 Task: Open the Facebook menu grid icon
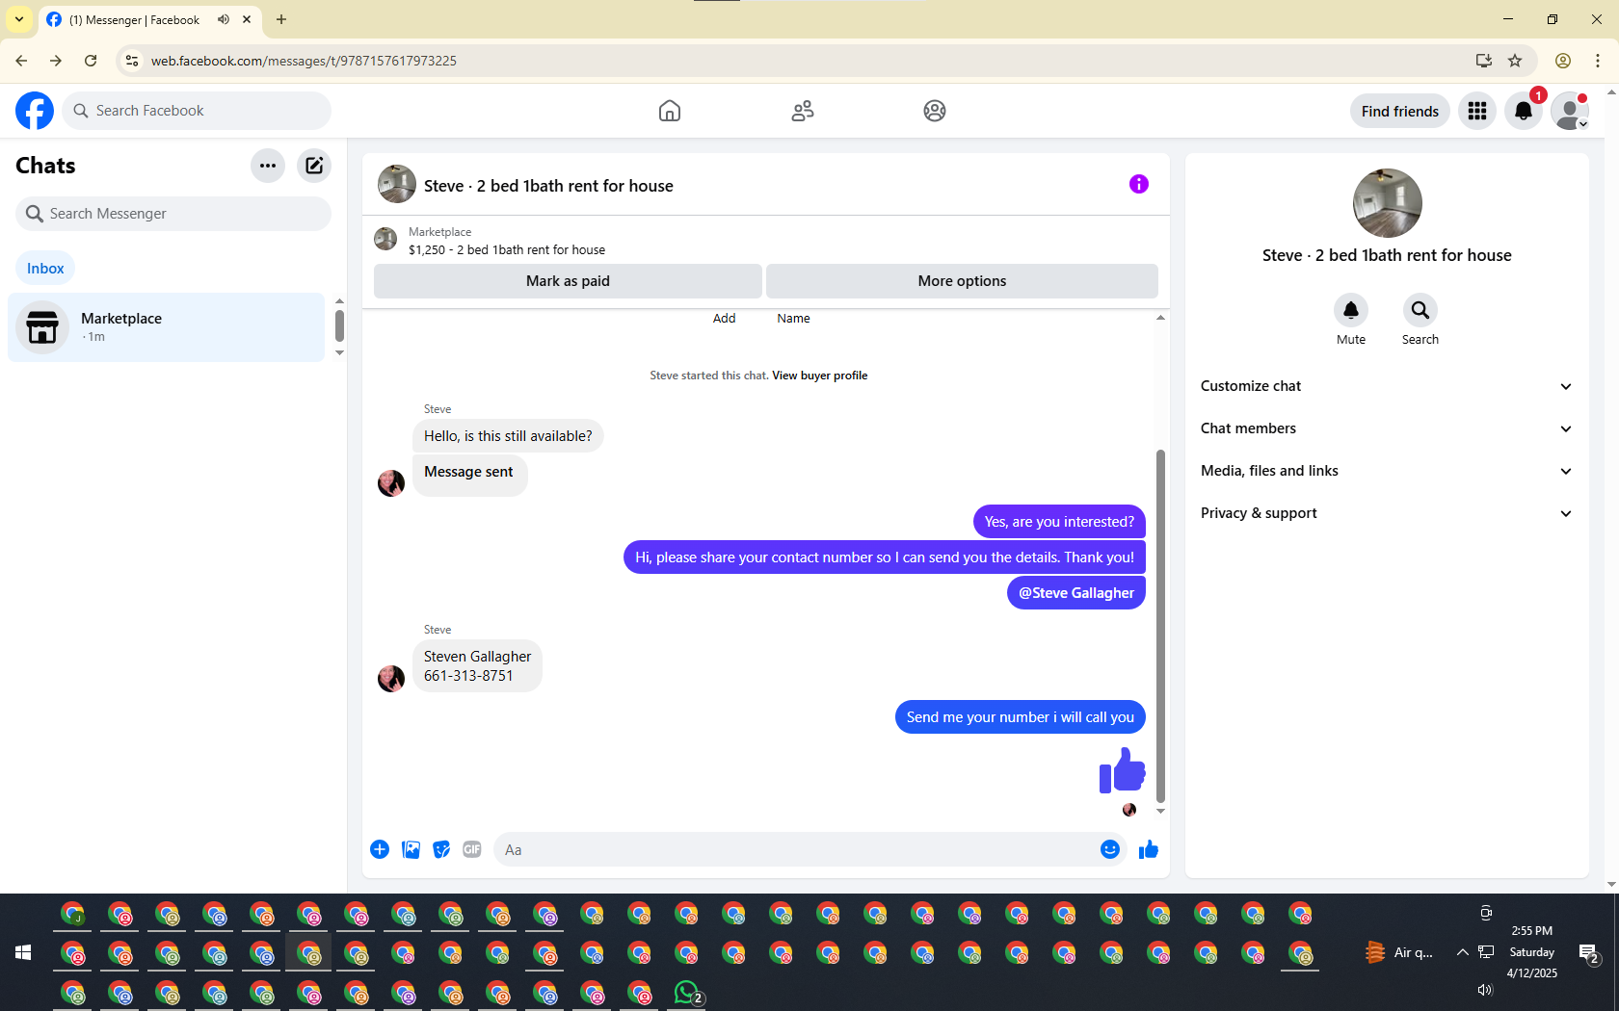tap(1477, 111)
